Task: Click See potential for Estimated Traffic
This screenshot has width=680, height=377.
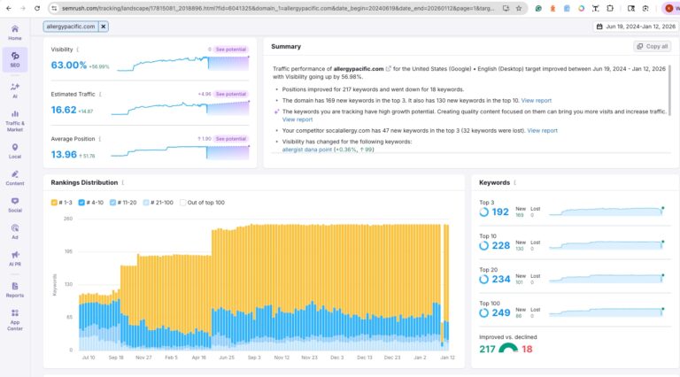Action: (x=231, y=94)
